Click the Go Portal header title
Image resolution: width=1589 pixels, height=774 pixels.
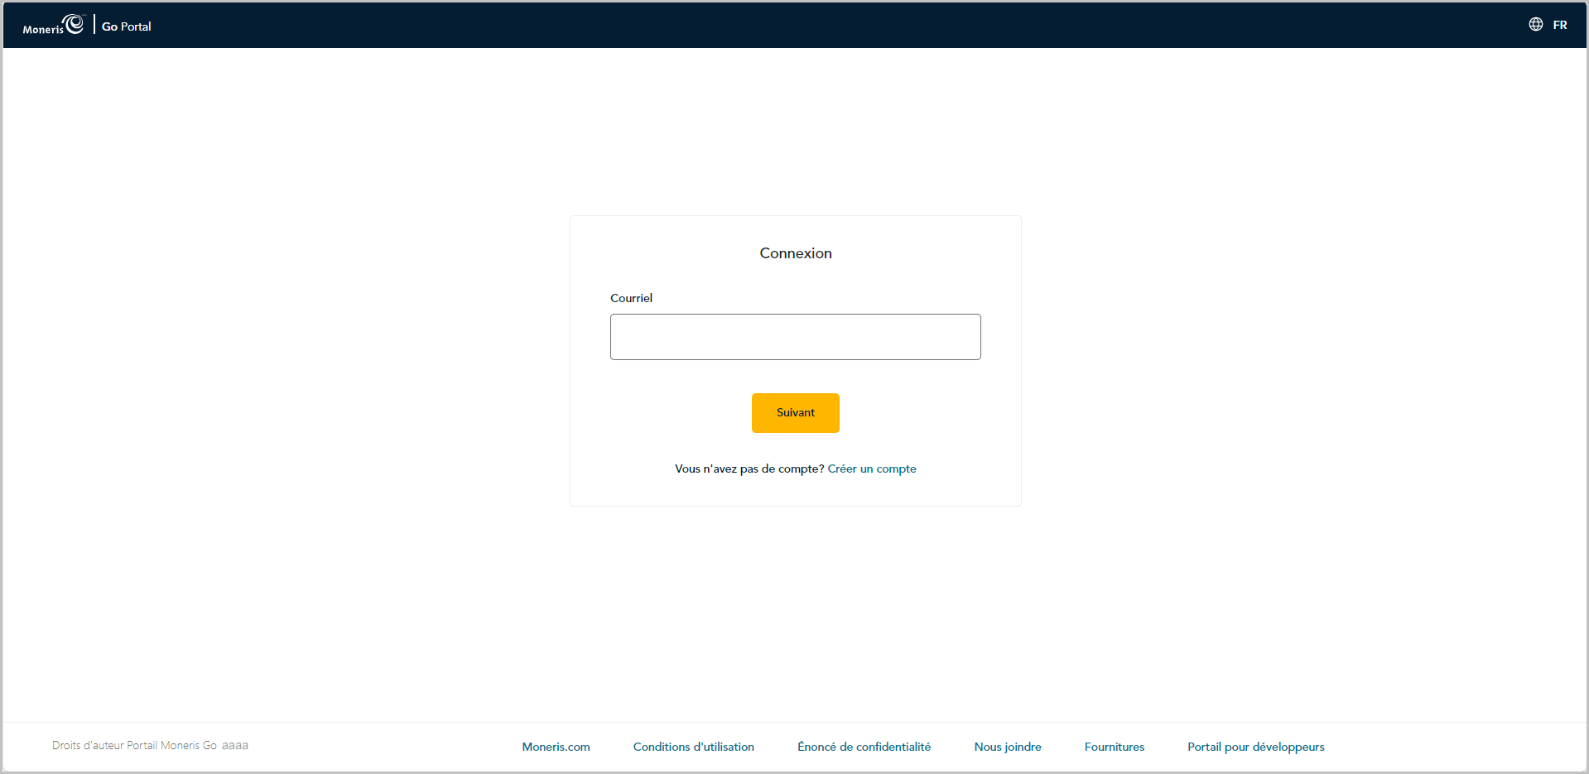click(x=127, y=26)
